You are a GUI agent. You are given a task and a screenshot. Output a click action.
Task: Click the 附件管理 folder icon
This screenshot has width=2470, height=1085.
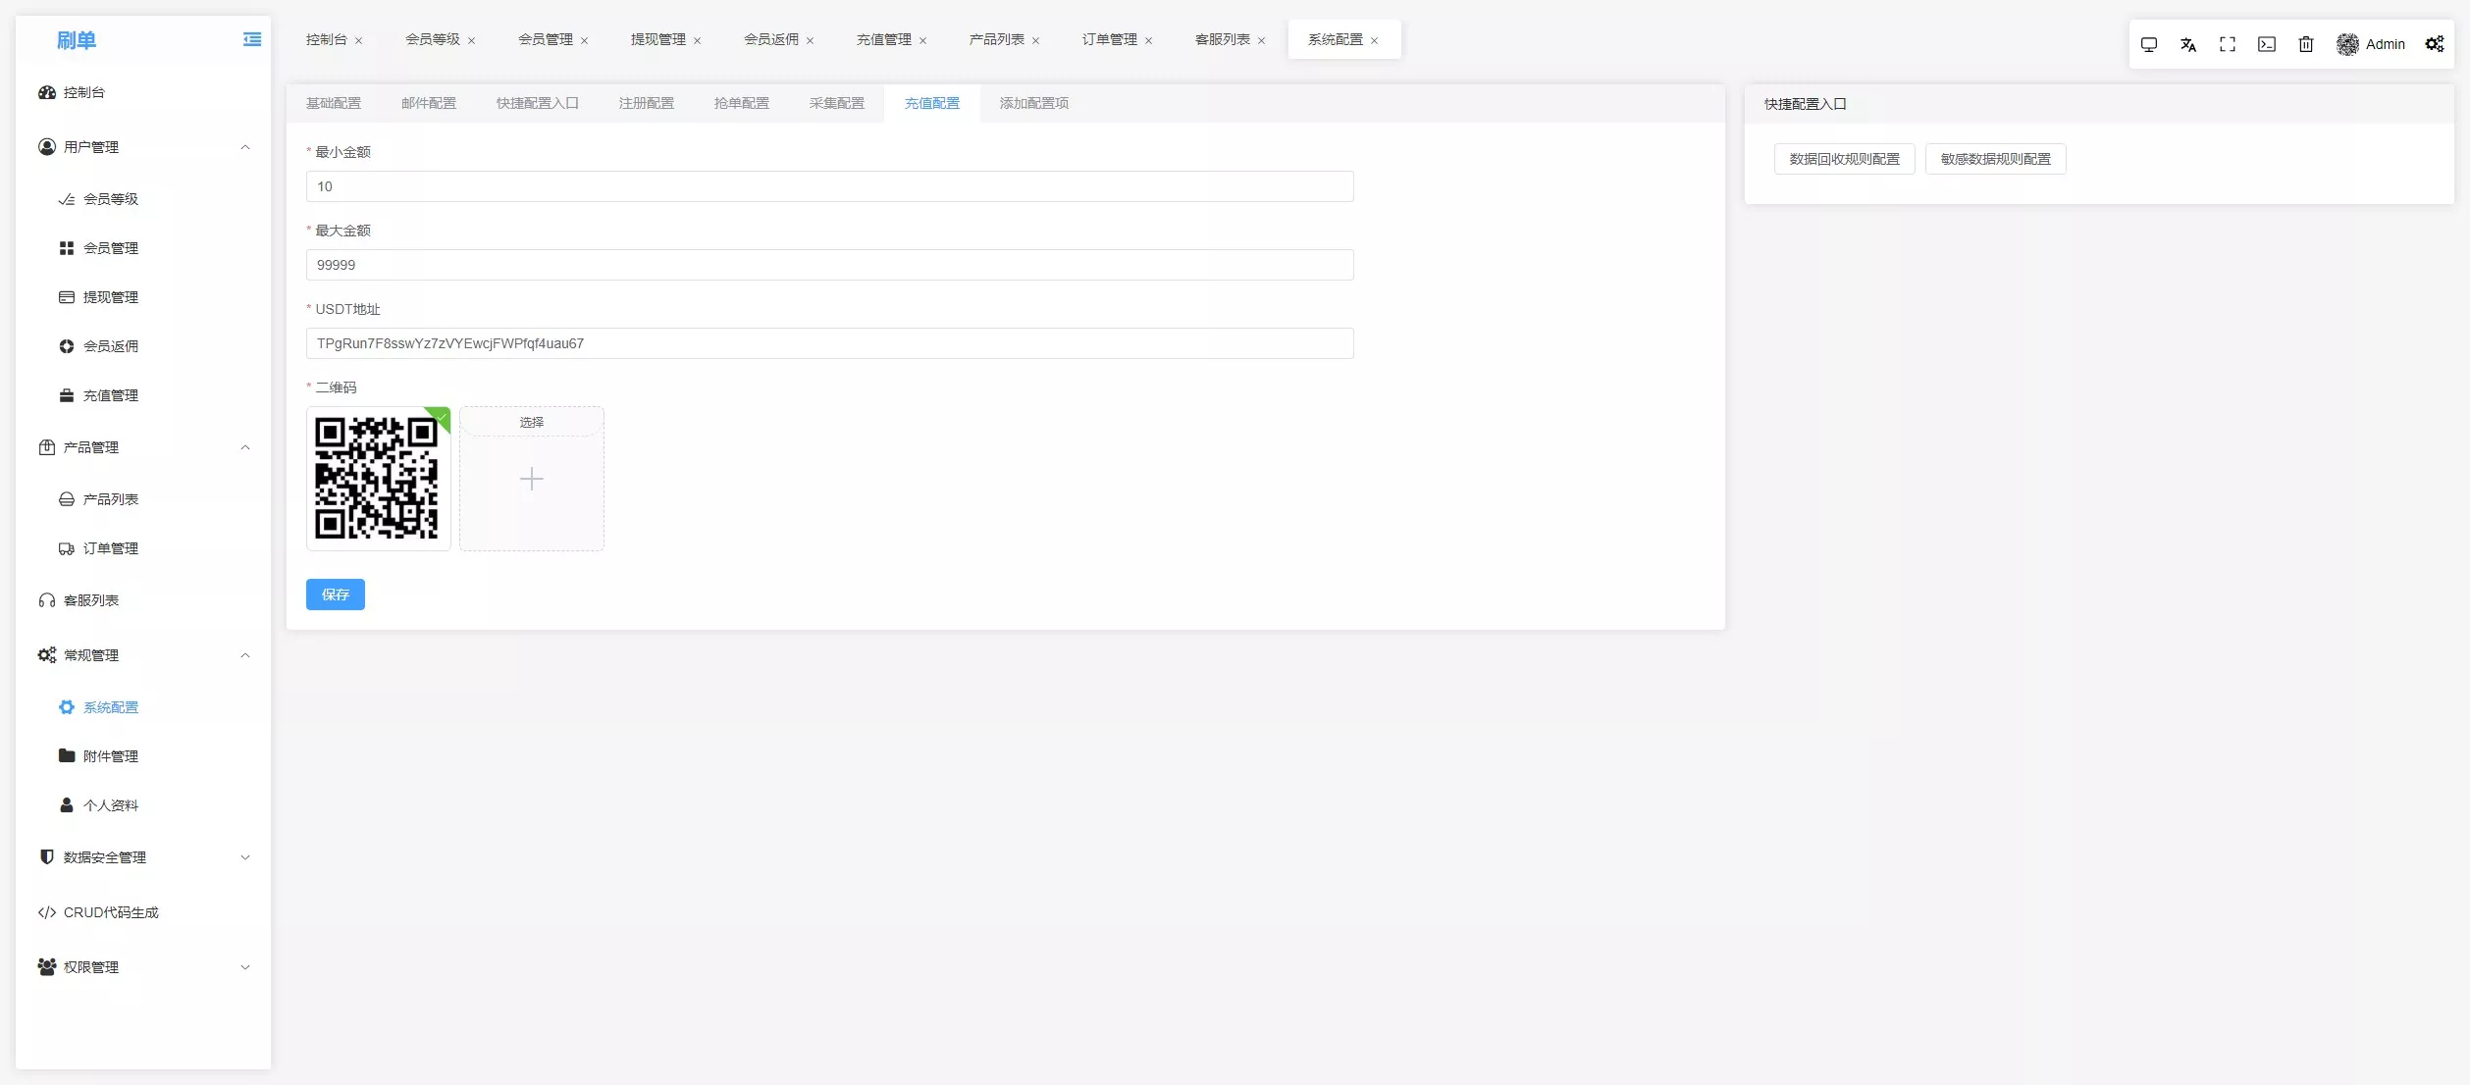click(x=67, y=755)
